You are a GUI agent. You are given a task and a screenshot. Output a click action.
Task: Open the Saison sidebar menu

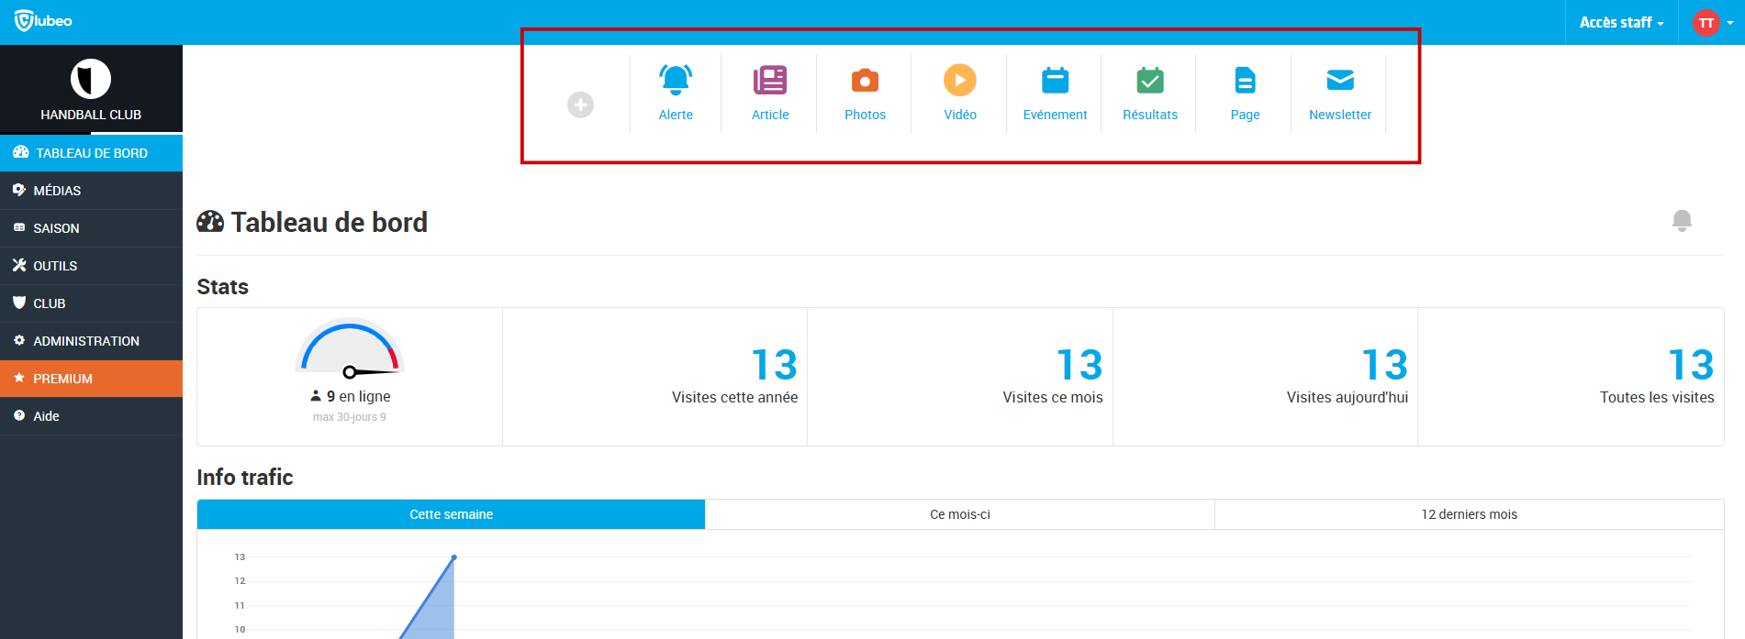[x=91, y=228]
